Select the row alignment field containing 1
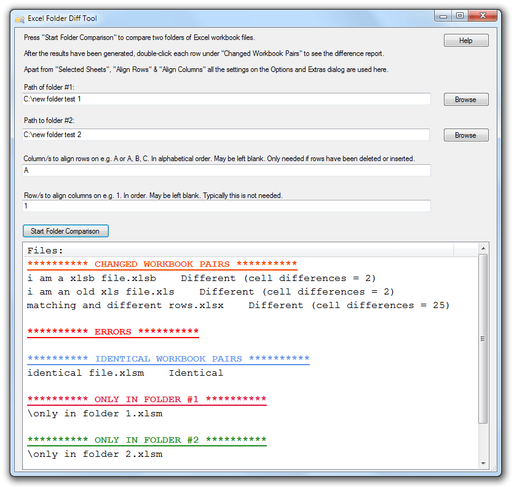Screen dimensions: 514x487 pos(227,205)
